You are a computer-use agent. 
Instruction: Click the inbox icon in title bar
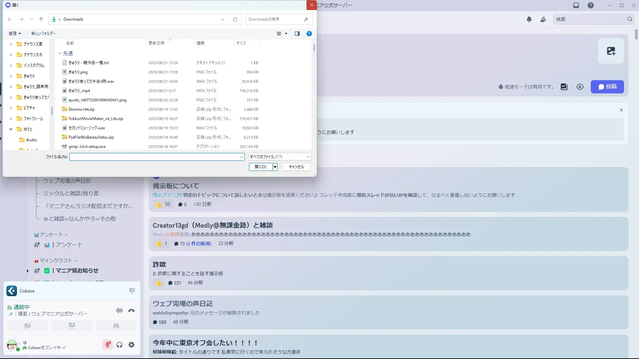576,5
